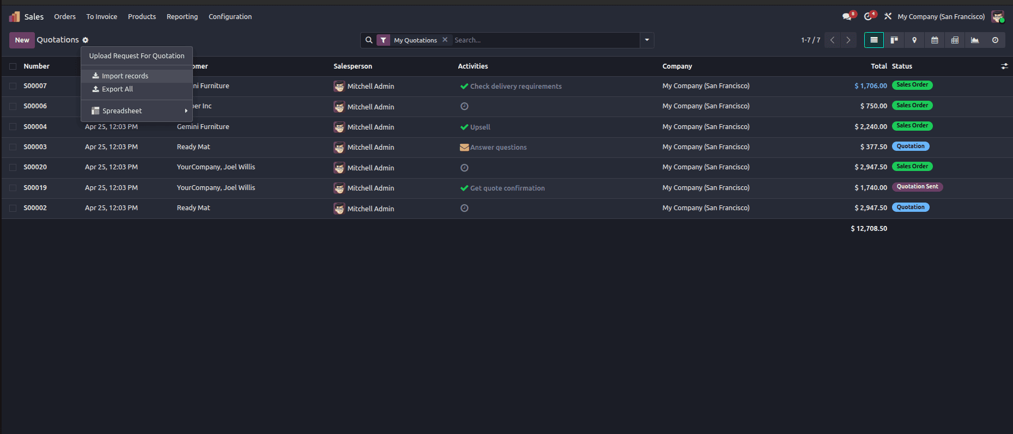1013x434 pixels.
Task: Click customer Gemini Furniture in S00004 row
Action: [203, 127]
